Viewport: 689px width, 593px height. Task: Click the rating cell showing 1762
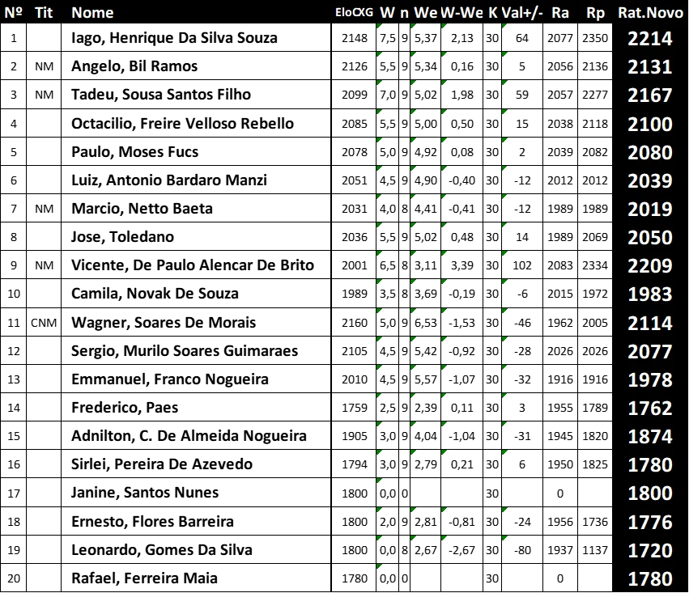[649, 409]
